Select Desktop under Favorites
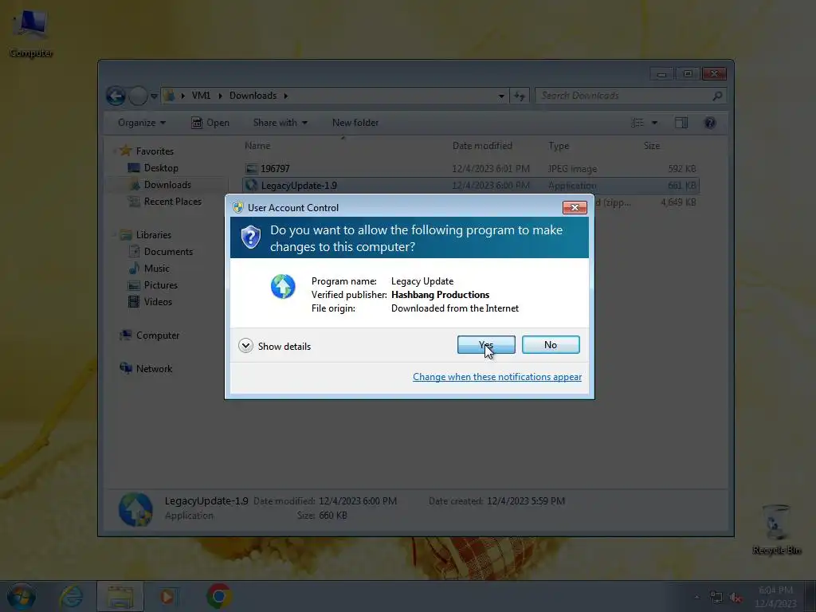Viewport: 816px width, 612px height. pos(161,168)
